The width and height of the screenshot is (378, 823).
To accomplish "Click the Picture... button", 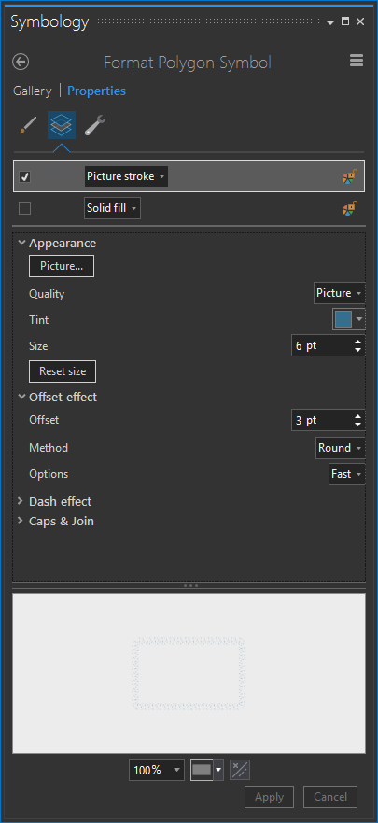I will [x=62, y=266].
